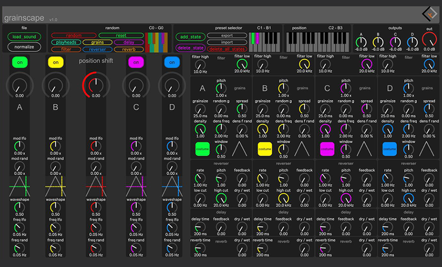442x267 pixels.
Task: Toggle the blue on switch for playhead D
Action: [172, 62]
